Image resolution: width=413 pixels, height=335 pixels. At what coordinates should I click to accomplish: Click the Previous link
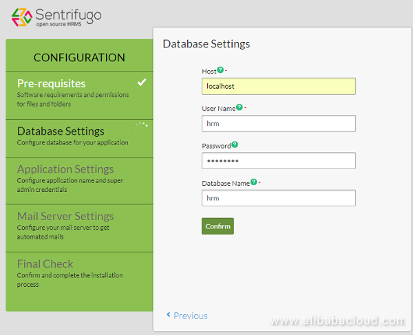tap(190, 316)
